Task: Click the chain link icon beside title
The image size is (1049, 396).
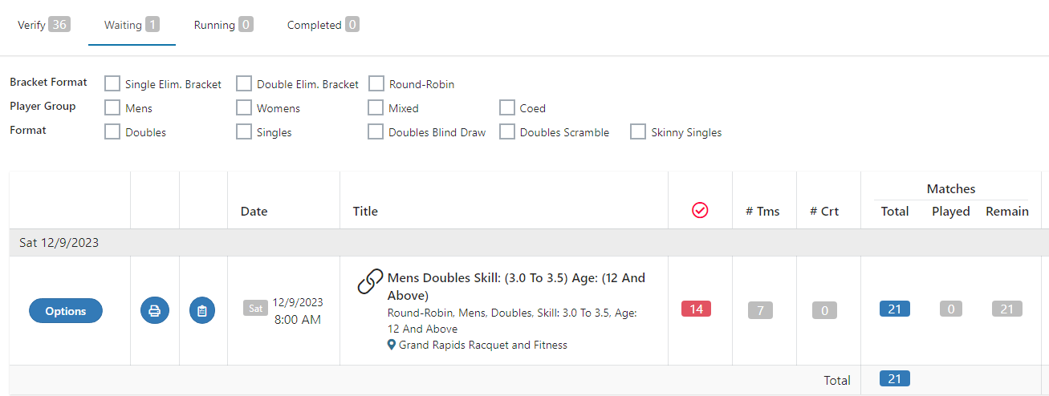Action: pos(370,281)
